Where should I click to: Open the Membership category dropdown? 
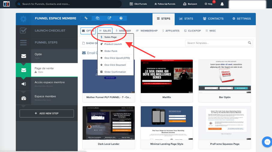pos(147,31)
